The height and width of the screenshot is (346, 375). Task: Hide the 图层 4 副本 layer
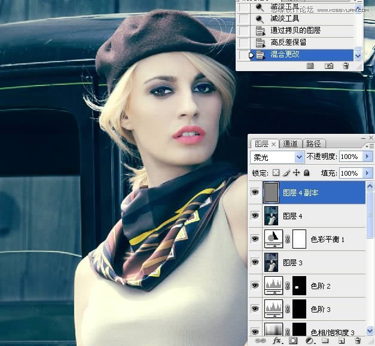256,193
